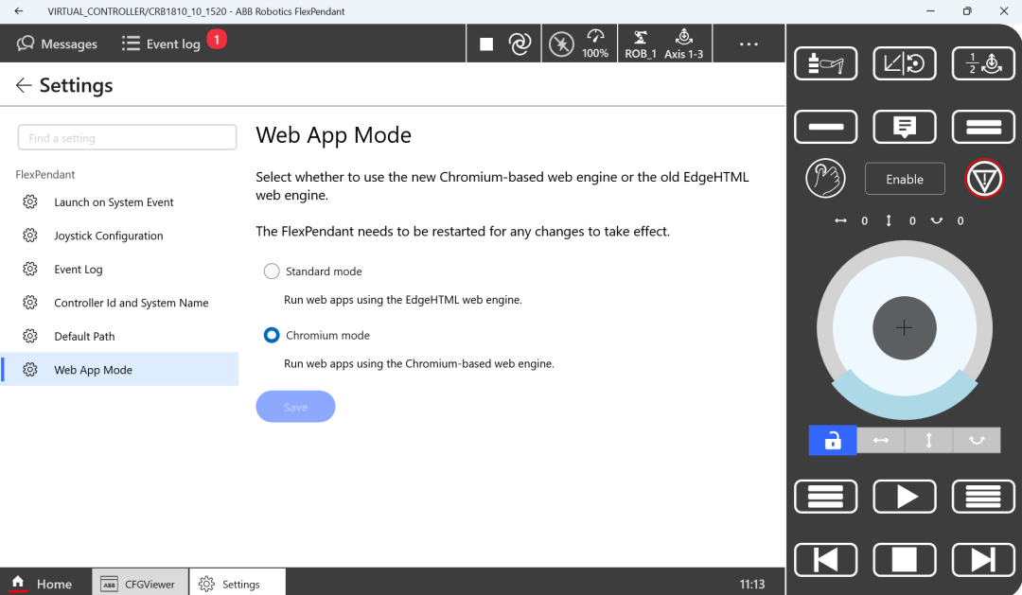Image resolution: width=1022 pixels, height=595 pixels.
Task: Click single-bar programmable key
Action: point(825,127)
